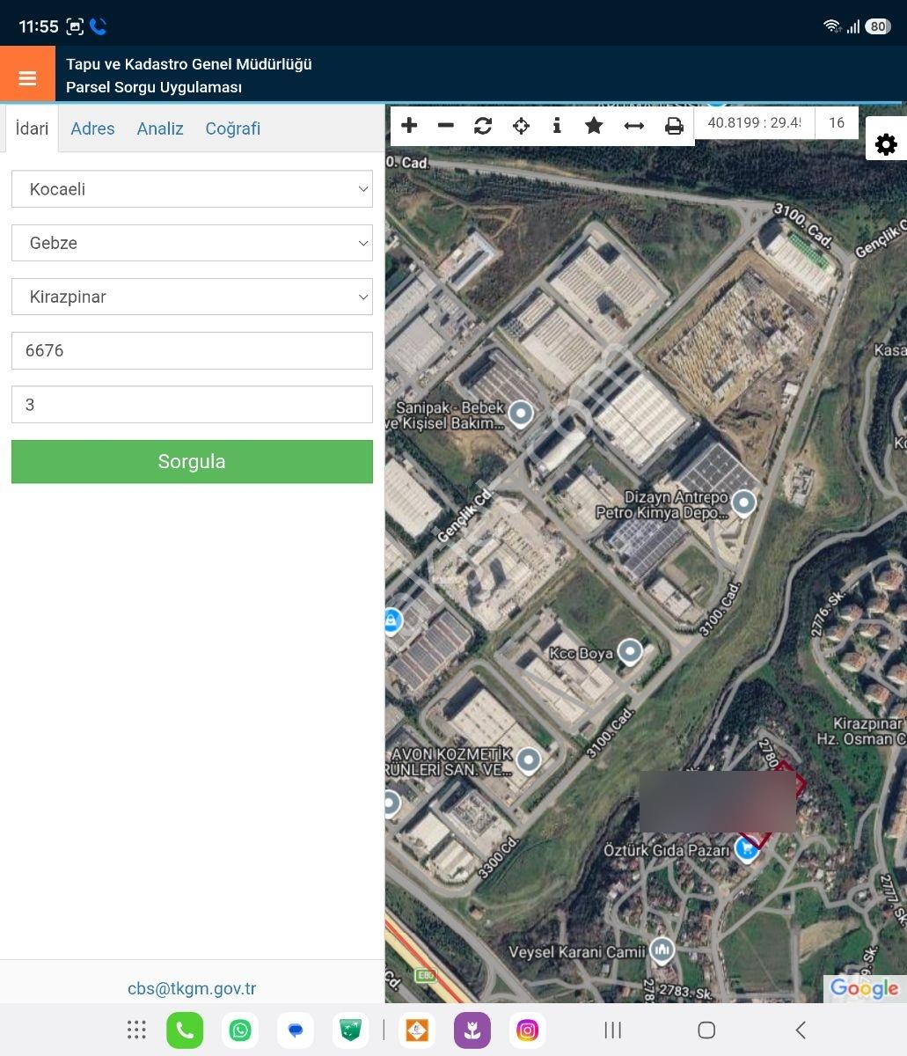The width and height of the screenshot is (907, 1056).
Task: Tap the Sanipak map marker
Action: pyautogui.click(x=522, y=413)
